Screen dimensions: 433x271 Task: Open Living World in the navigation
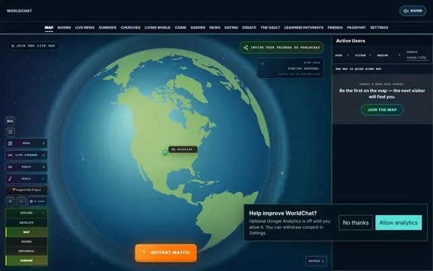click(x=158, y=28)
